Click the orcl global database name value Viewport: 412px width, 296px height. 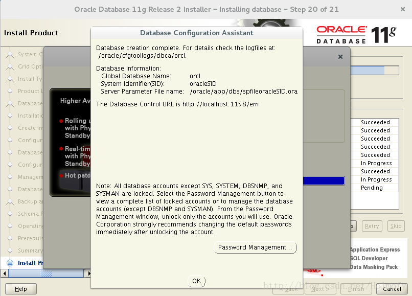(x=195, y=76)
